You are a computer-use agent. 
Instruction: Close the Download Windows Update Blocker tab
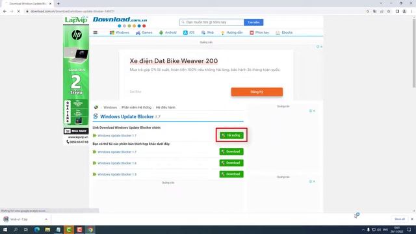(x=51, y=4)
